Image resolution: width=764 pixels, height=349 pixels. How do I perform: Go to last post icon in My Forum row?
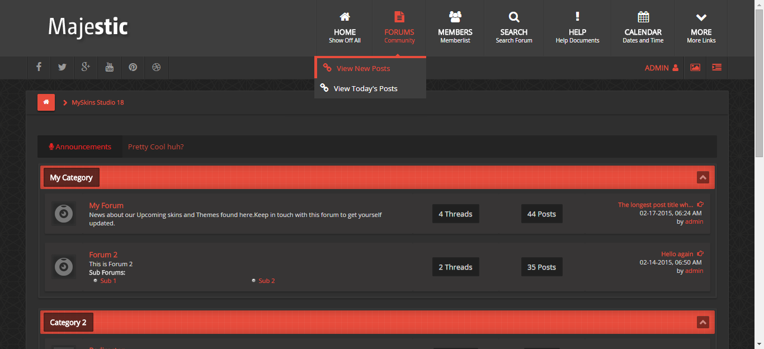click(700, 205)
